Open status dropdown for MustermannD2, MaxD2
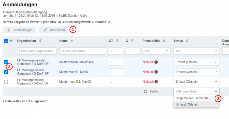The image size is (229, 119). [x=196, y=82]
